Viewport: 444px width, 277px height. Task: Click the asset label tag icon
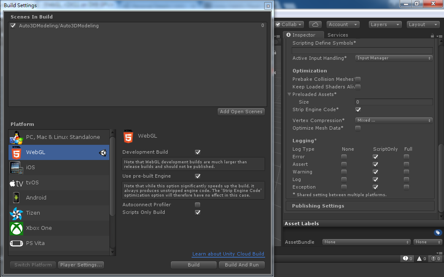[438, 232]
